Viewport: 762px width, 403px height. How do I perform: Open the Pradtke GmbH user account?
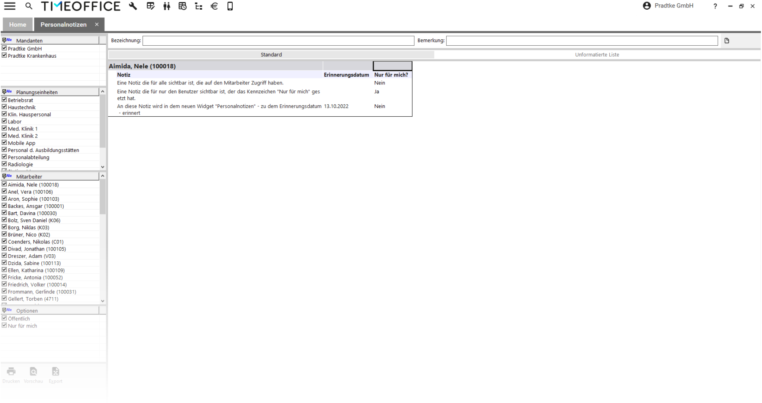point(668,6)
